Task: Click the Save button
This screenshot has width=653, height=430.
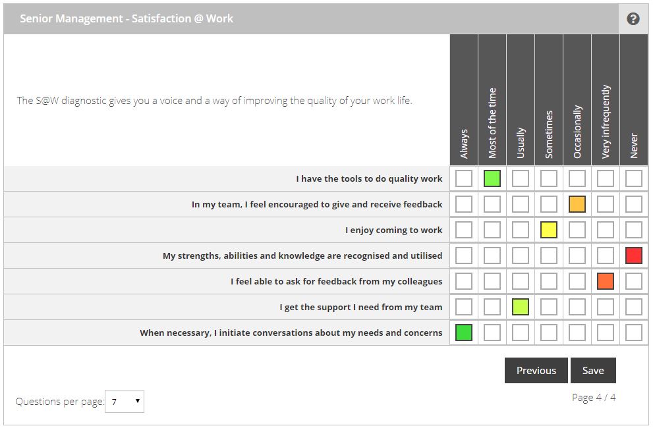Action: tap(593, 370)
